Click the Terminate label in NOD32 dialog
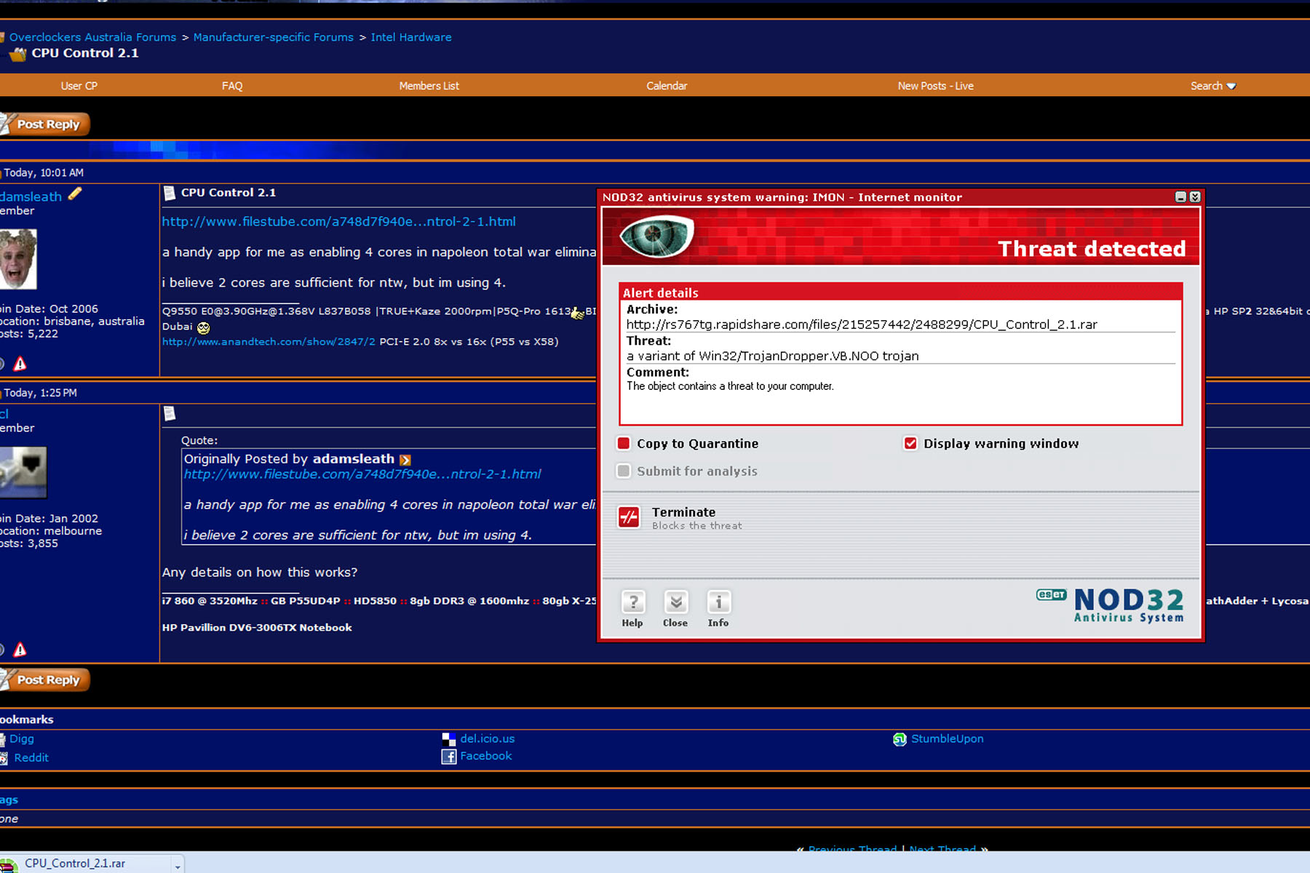Image resolution: width=1310 pixels, height=873 pixels. pos(683,512)
